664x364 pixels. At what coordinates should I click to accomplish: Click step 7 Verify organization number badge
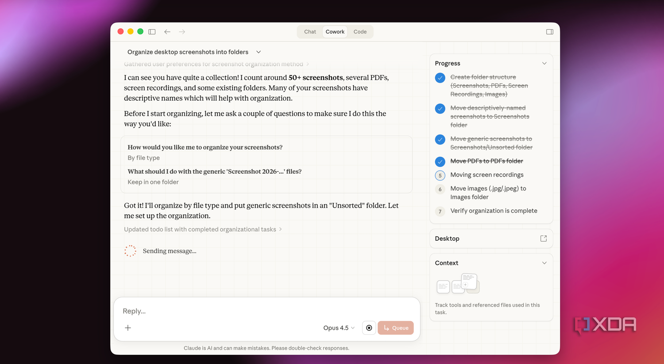(440, 212)
